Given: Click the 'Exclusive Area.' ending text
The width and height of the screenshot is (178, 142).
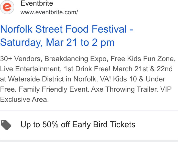Looking at the screenshot, I should [24, 100].
